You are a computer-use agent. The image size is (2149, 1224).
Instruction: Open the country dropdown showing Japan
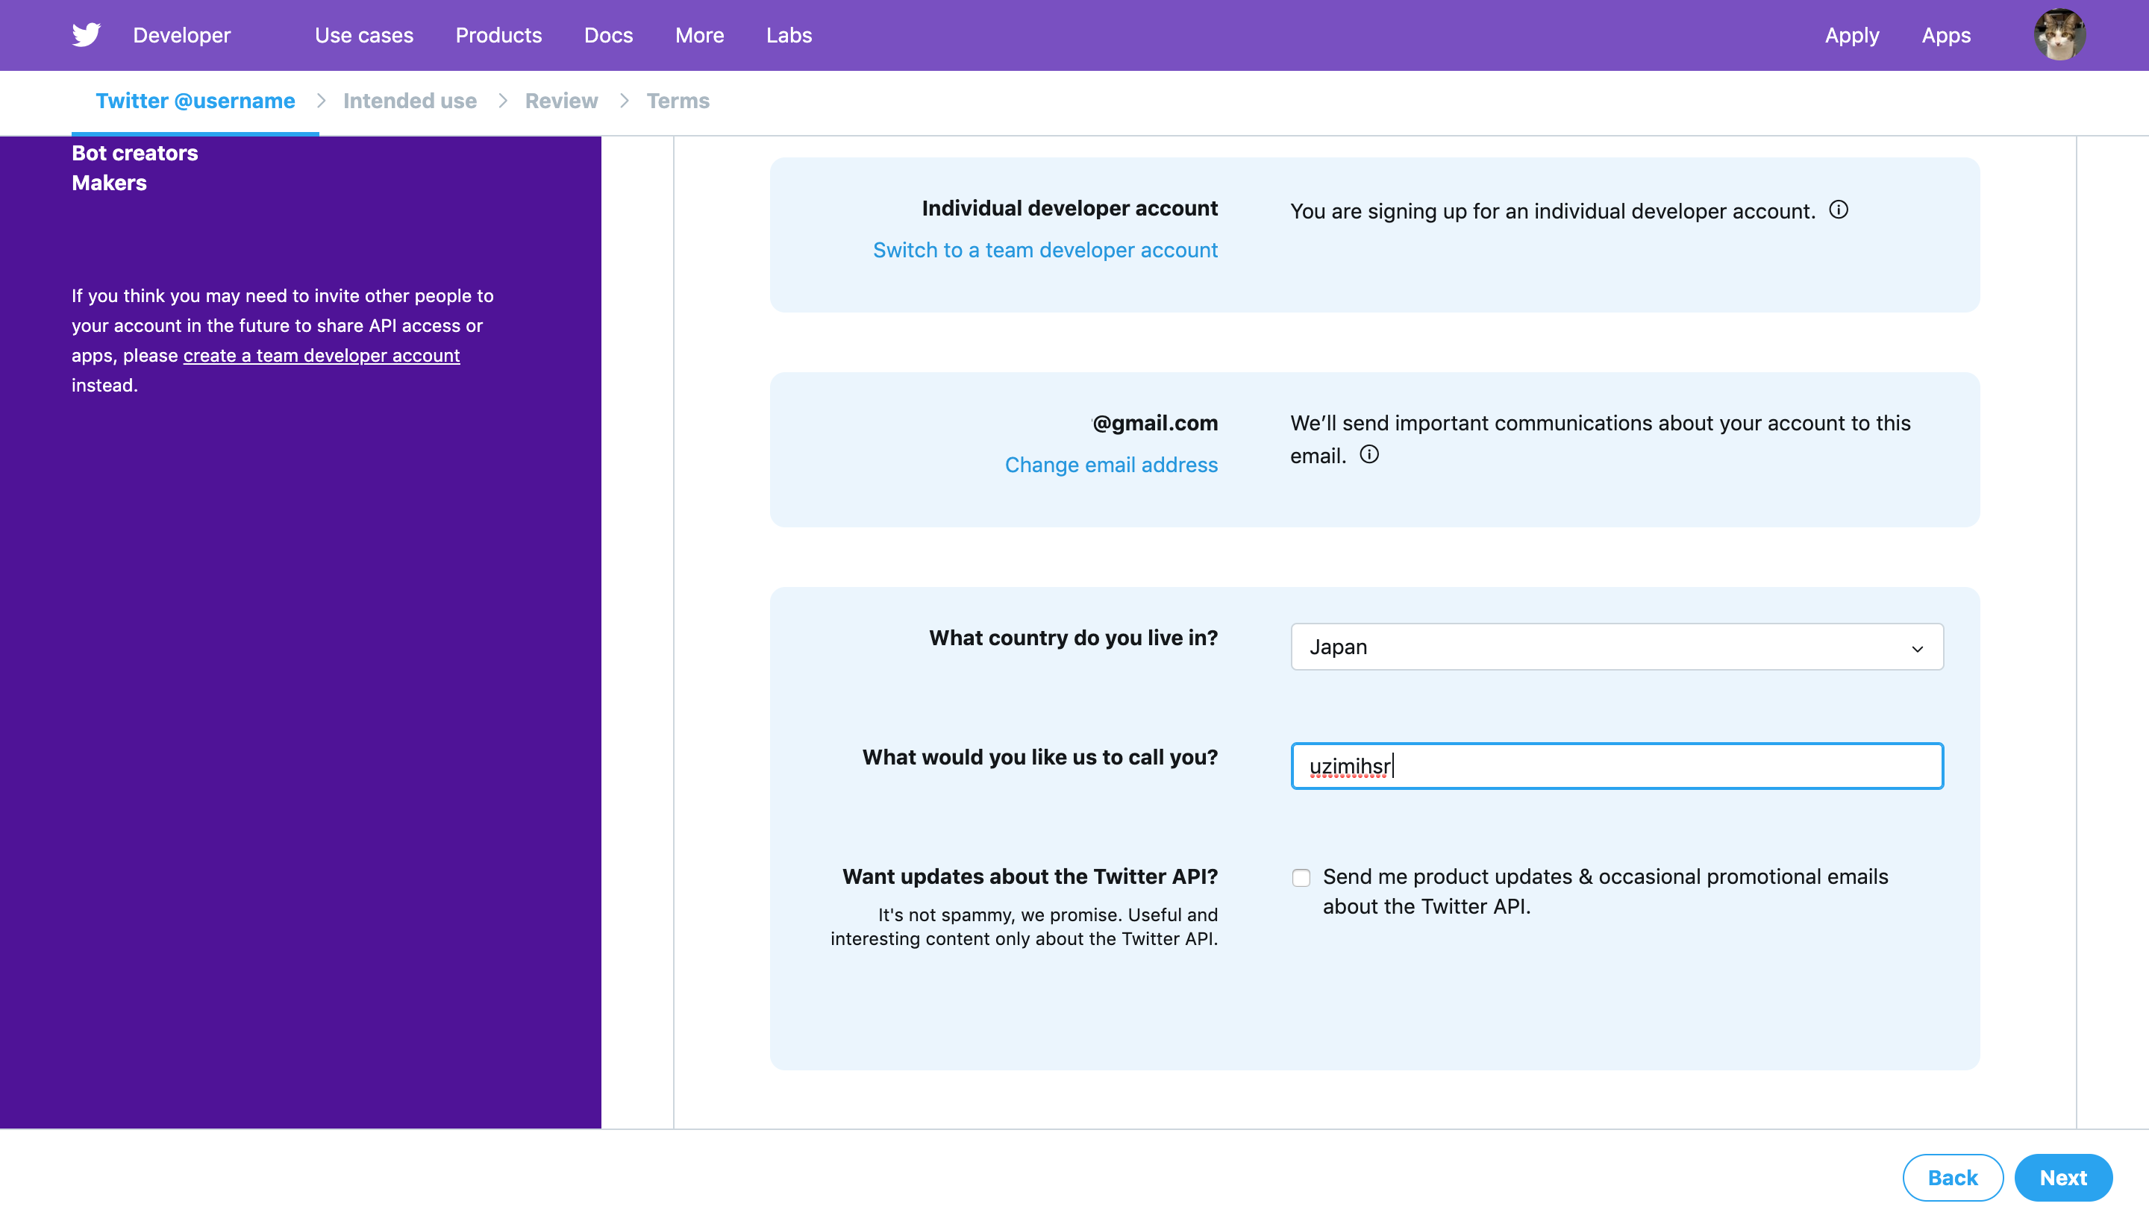click(1617, 647)
